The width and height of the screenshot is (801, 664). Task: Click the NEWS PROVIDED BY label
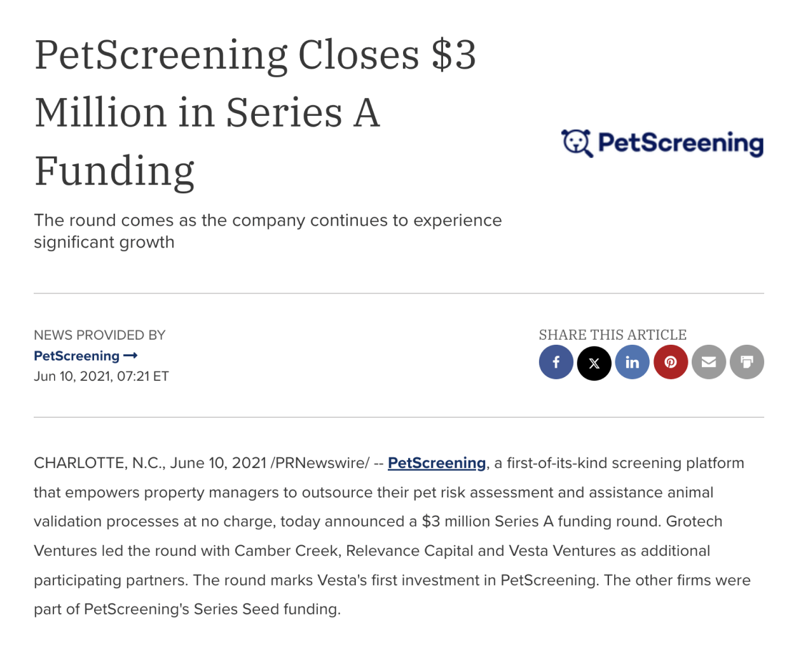tap(100, 335)
